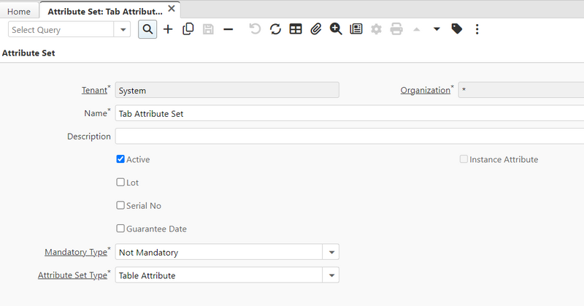Open Zoom Across magnifier icon
Image resolution: width=584 pixels, height=306 pixels.
336,29
